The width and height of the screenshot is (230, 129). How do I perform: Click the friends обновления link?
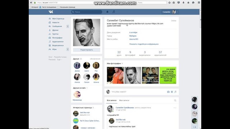point(95,59)
